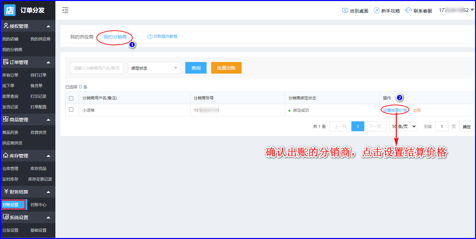Select the 我的分销商 tab
Screen dimensions: 476x239
115,37
